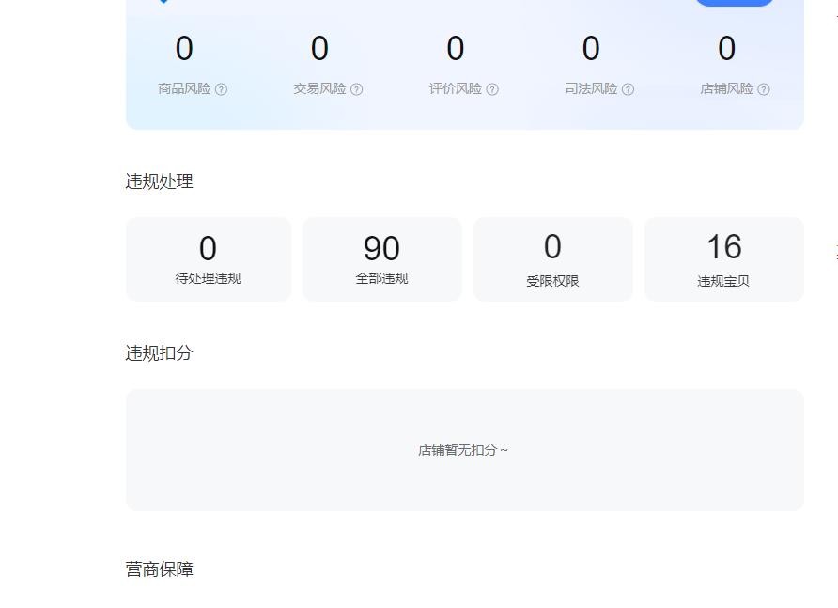This screenshot has width=838, height=608.
Task: Click the 司法风险 label
Action: click(x=591, y=88)
